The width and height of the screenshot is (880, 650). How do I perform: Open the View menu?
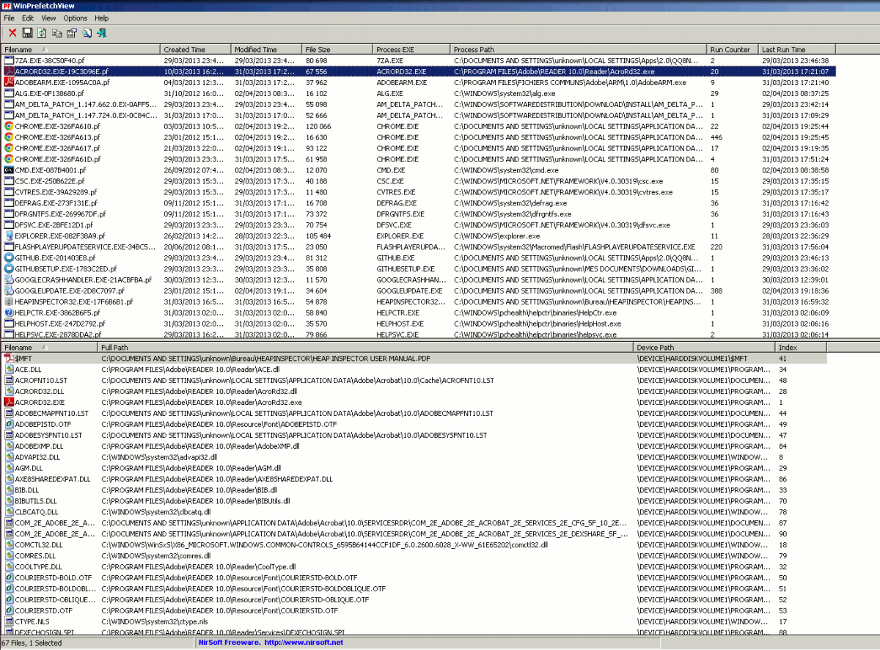[x=48, y=18]
